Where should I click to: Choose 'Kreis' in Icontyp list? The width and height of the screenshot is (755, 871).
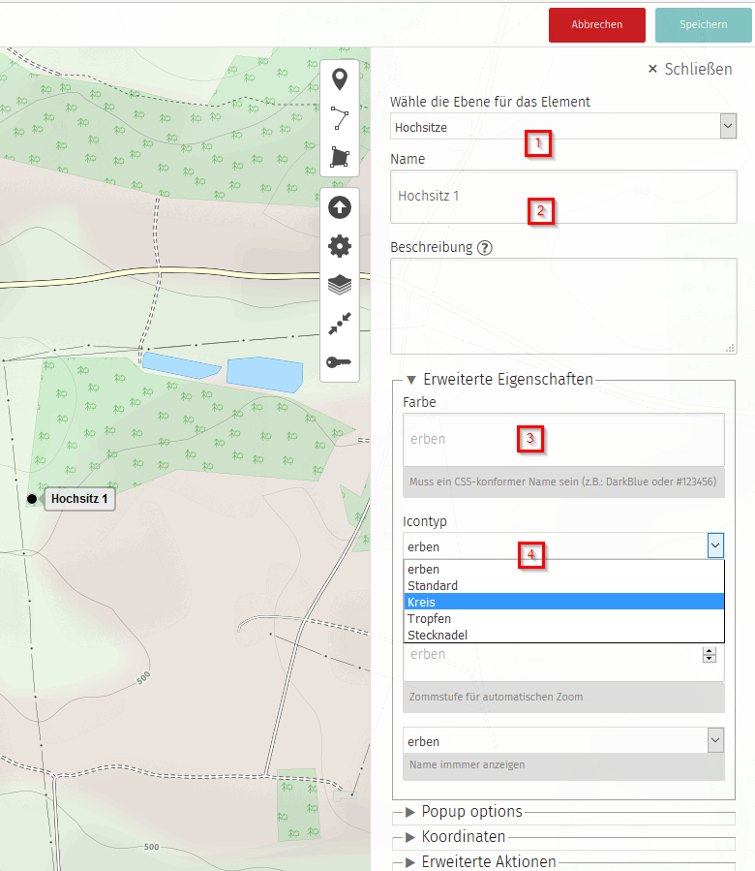pos(563,603)
